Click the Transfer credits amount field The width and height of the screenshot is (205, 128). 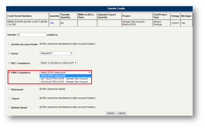(31, 35)
